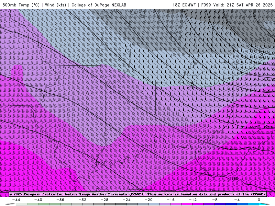Click the '-20' colorbar label
This screenshot has height=206, width=275.
click(149, 200)
